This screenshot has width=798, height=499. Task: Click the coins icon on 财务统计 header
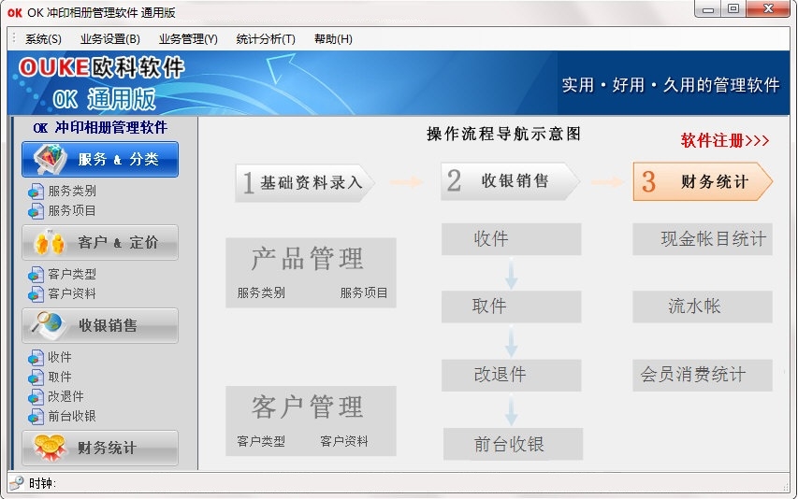[50, 448]
